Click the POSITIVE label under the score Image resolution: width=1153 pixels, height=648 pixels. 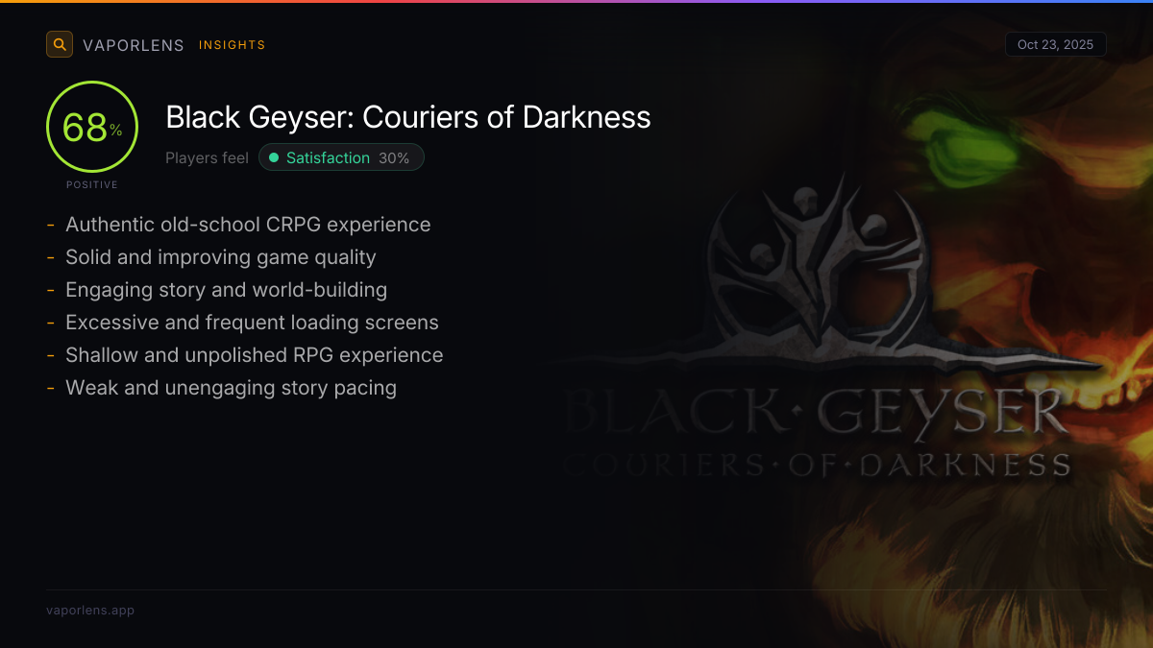click(x=92, y=184)
